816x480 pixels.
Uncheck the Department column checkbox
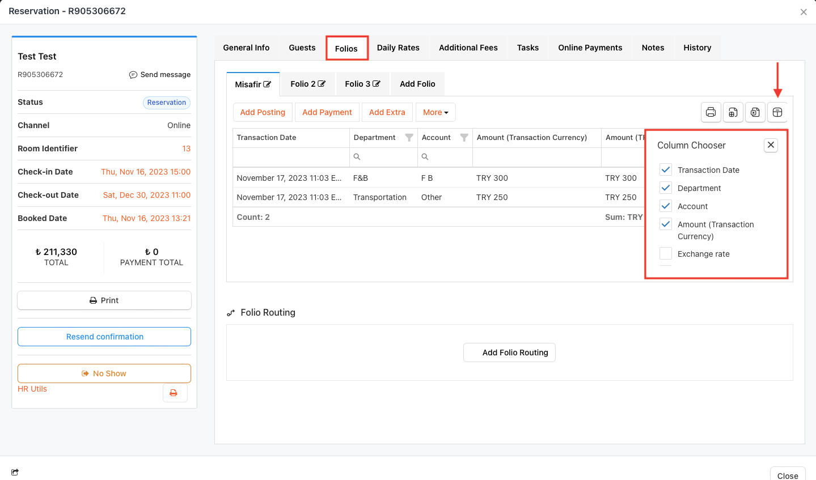pyautogui.click(x=666, y=188)
